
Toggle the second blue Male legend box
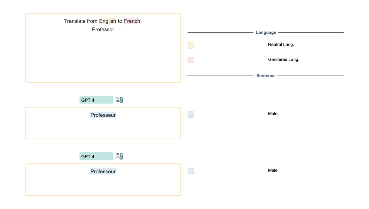pos(191,171)
